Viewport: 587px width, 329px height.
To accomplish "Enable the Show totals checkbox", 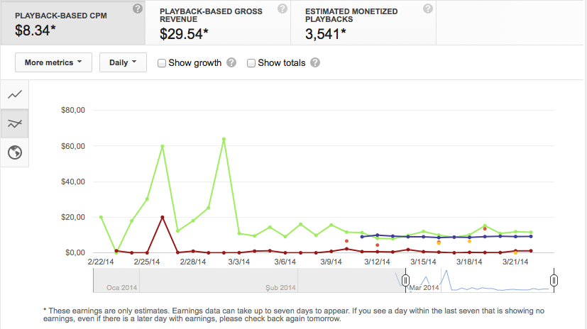I will pos(251,63).
